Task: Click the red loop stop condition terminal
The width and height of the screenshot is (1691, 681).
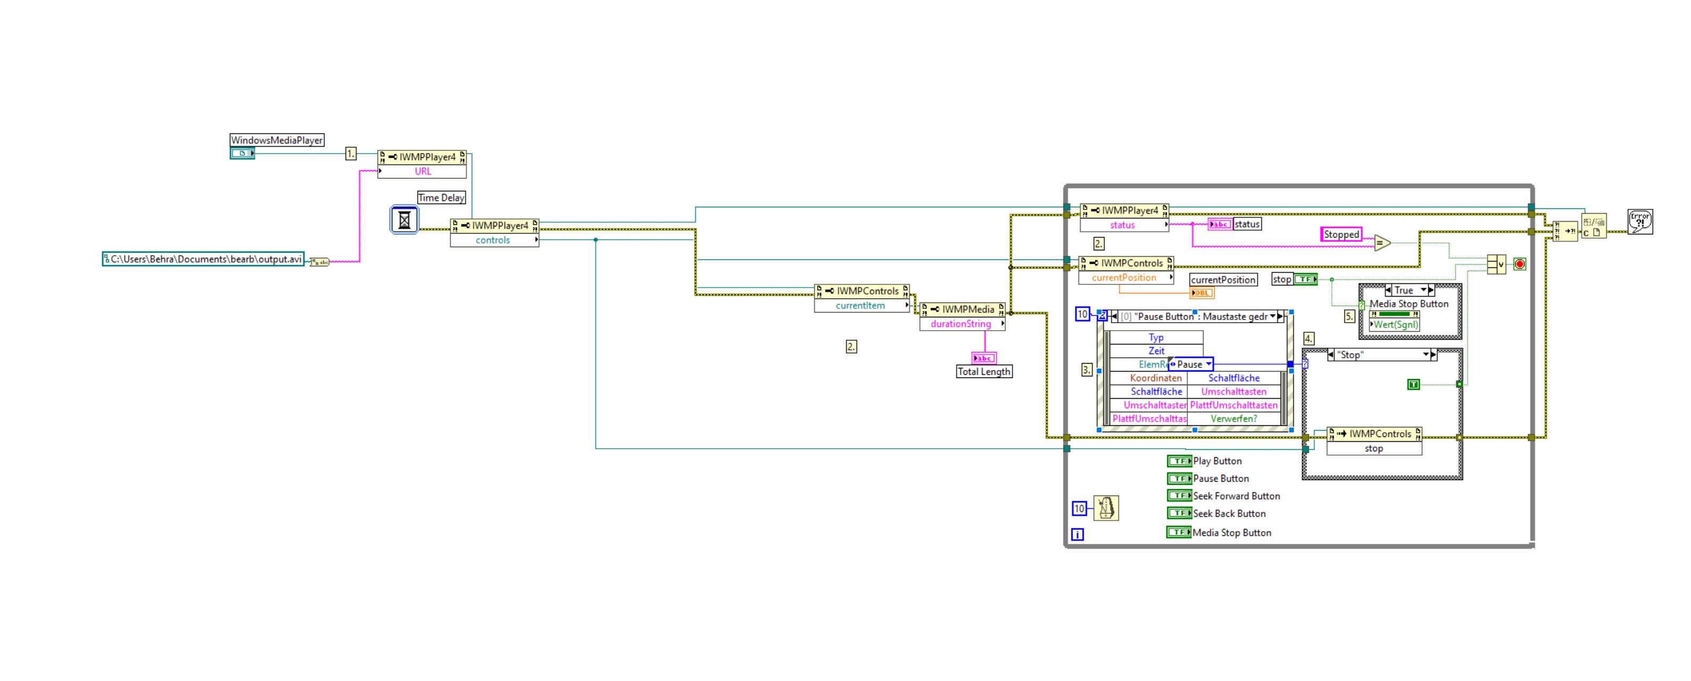Action: (x=1519, y=264)
